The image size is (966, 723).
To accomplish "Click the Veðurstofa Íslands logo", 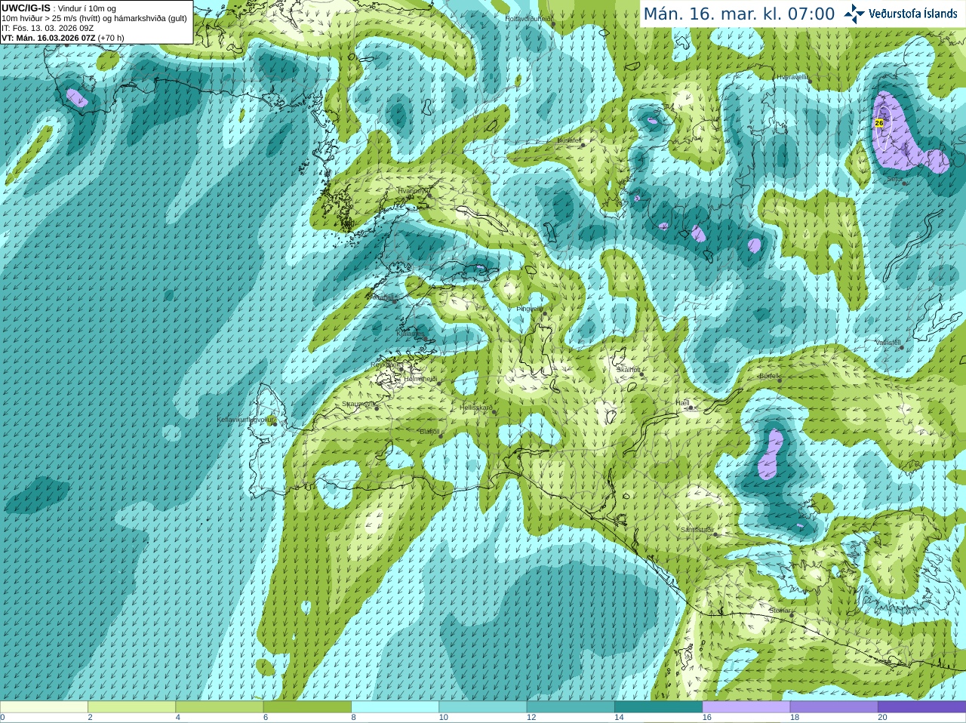I will pyautogui.click(x=900, y=14).
